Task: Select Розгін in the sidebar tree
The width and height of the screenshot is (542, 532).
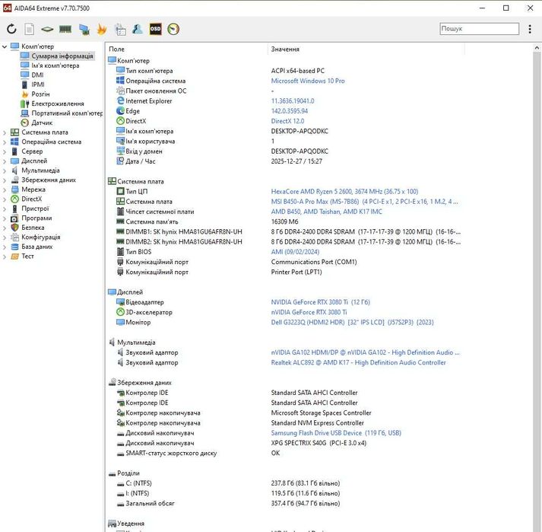Action: tap(40, 94)
